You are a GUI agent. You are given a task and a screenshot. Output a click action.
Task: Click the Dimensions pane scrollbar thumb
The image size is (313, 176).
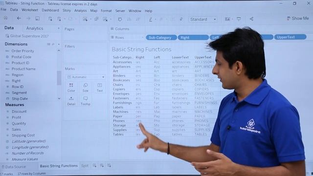(x=59, y=78)
